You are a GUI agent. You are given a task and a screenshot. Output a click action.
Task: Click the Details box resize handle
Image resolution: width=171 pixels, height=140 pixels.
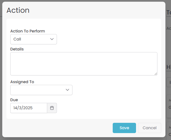156,74
